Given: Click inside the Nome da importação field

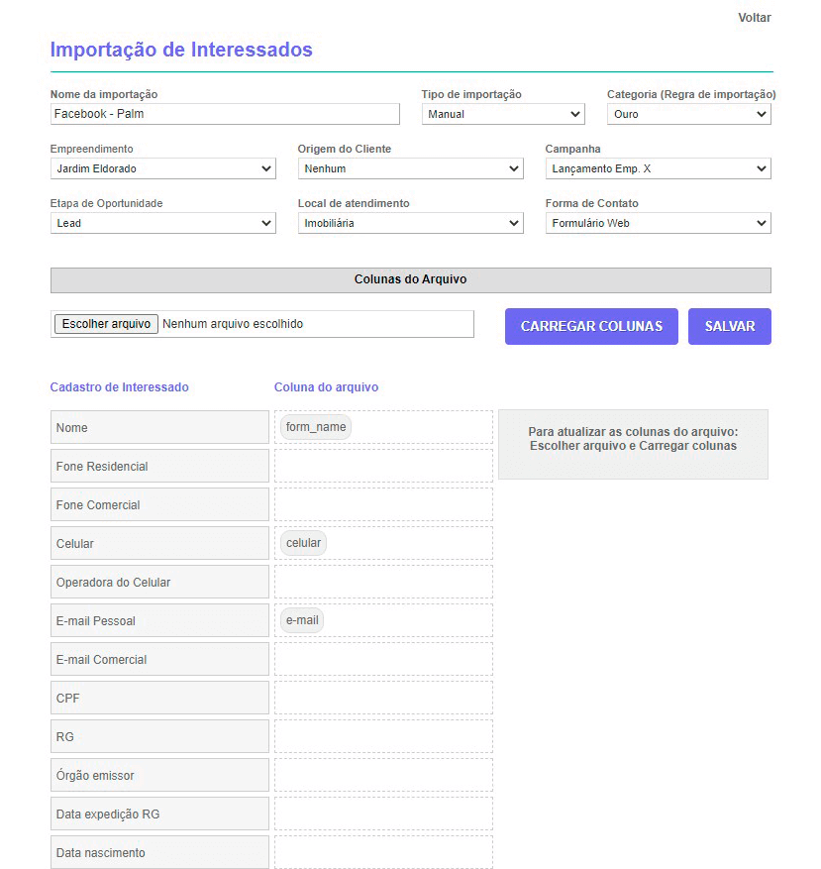Looking at the screenshot, I should click(225, 113).
